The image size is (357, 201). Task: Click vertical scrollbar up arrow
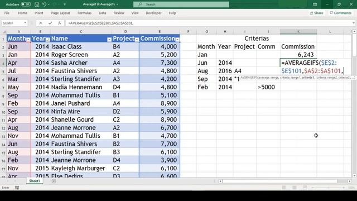(354, 32)
